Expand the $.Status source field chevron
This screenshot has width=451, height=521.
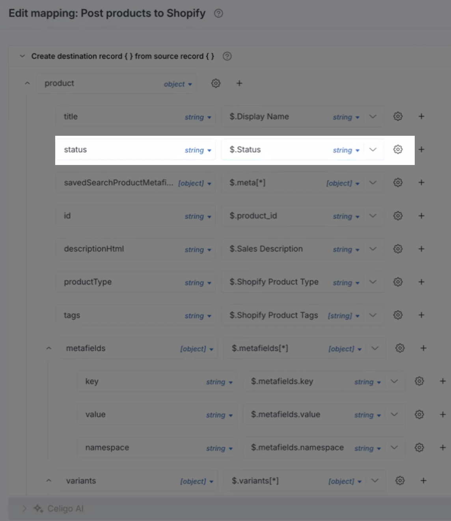[373, 150]
